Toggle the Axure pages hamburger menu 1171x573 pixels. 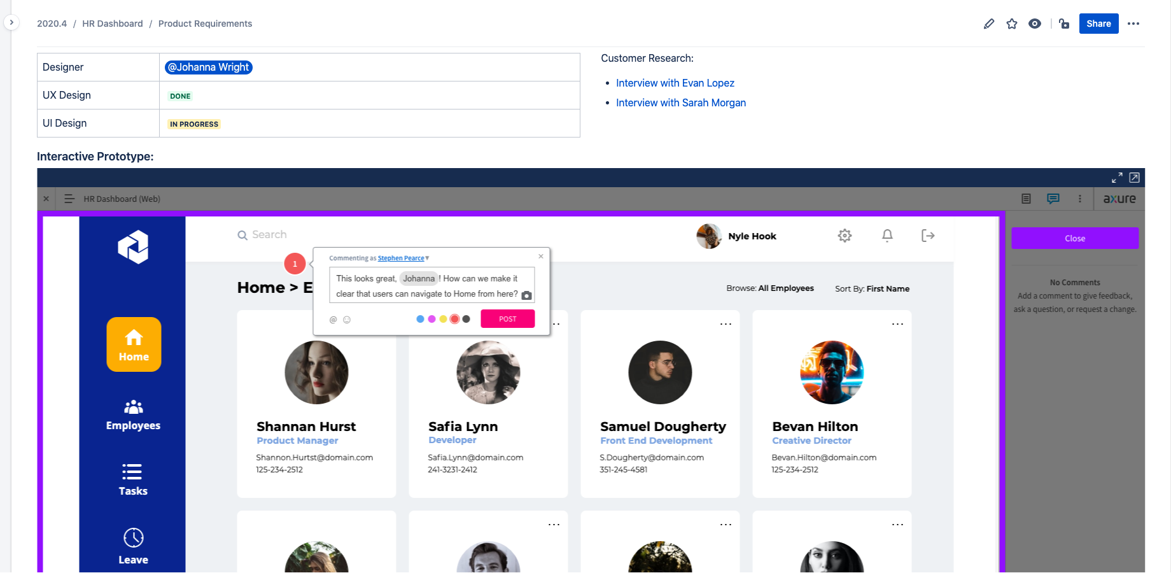tap(69, 199)
